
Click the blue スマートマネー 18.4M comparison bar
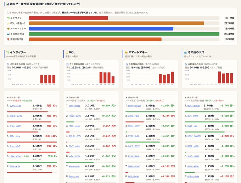click(x=101, y=29)
